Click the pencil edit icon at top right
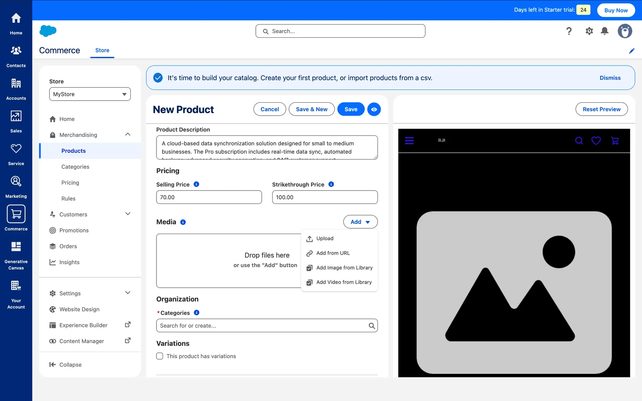 coord(632,51)
